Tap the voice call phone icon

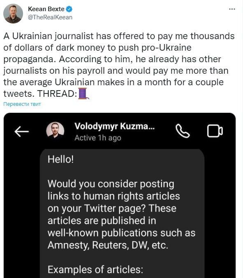pos(183,131)
